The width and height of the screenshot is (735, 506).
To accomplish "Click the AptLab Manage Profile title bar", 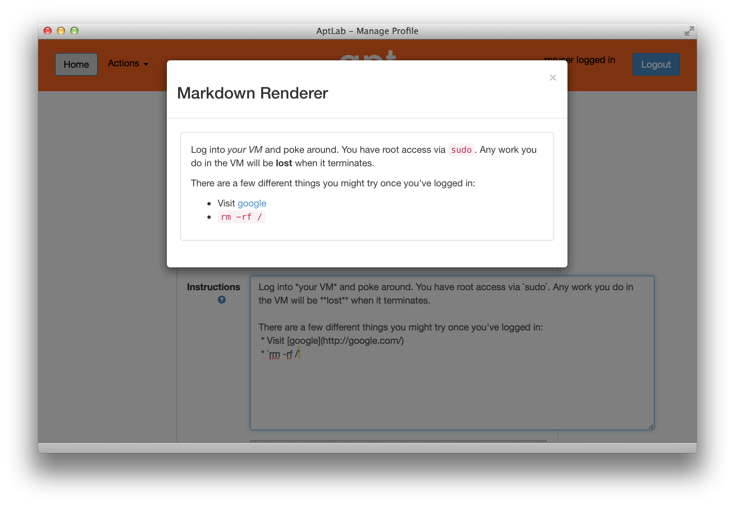I will point(367,31).
